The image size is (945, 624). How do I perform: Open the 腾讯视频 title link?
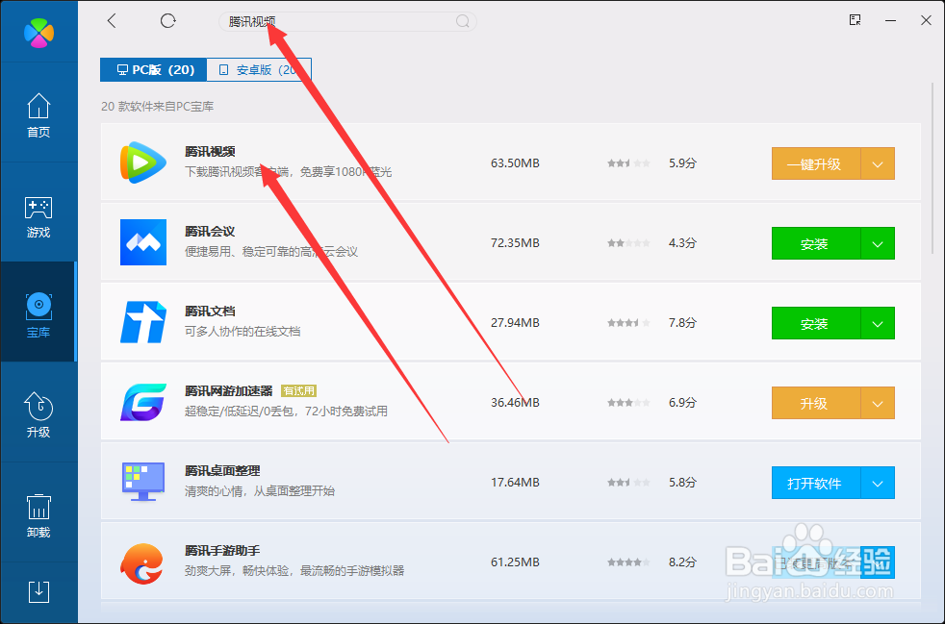click(210, 151)
